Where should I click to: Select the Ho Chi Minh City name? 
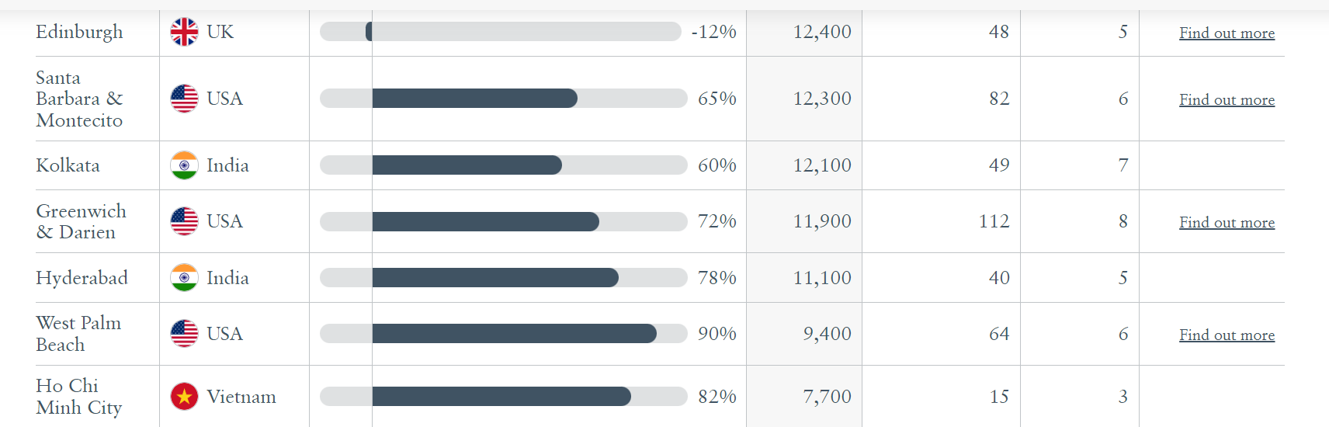click(x=78, y=397)
